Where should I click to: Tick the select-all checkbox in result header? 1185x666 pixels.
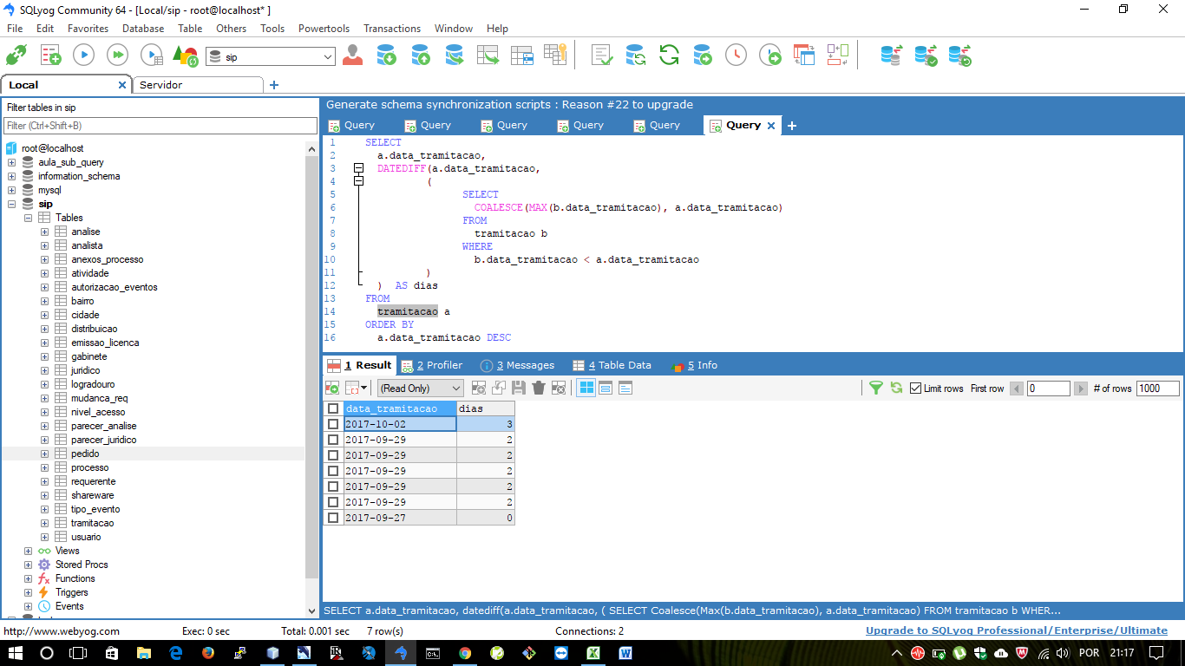click(x=333, y=408)
